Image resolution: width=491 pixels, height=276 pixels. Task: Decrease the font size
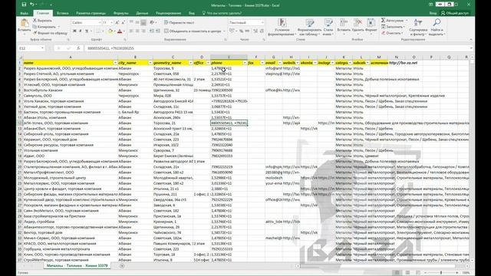(x=123, y=22)
